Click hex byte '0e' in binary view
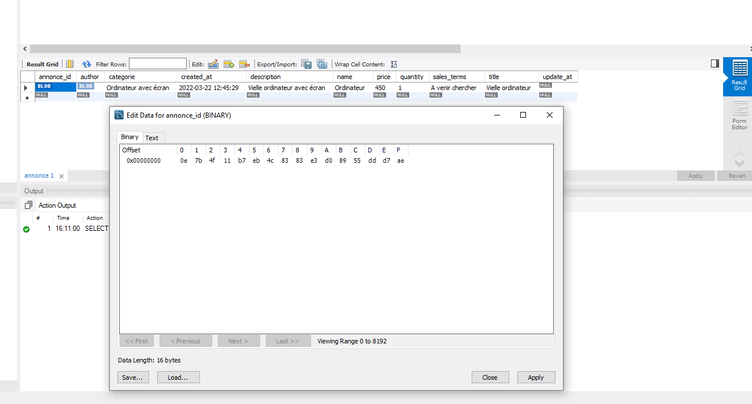The image size is (752, 404). 184,160
